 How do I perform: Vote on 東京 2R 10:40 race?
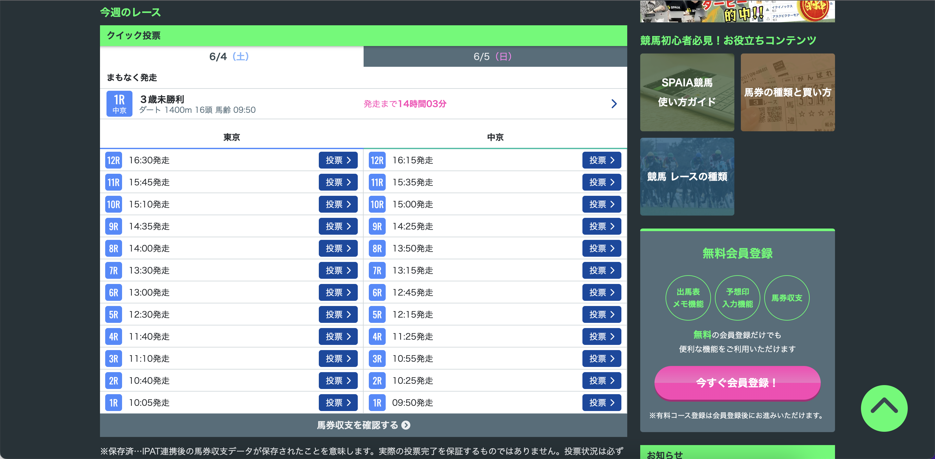click(x=338, y=381)
